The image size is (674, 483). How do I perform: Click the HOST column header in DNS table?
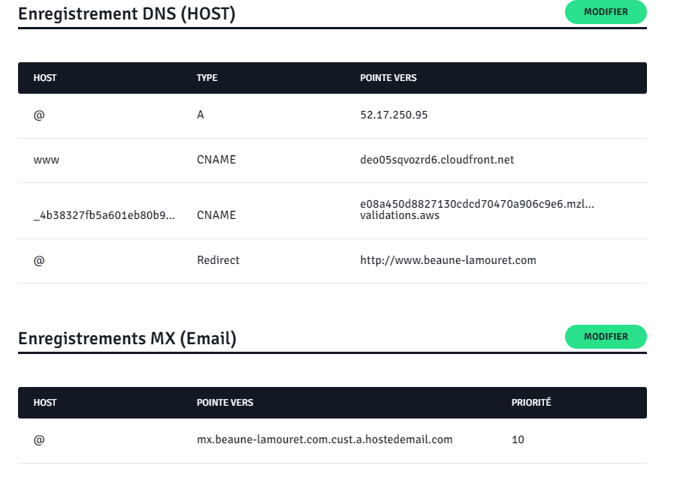click(45, 78)
